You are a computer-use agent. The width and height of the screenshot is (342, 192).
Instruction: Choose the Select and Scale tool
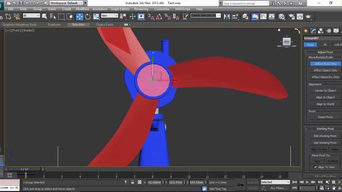click(x=96, y=17)
